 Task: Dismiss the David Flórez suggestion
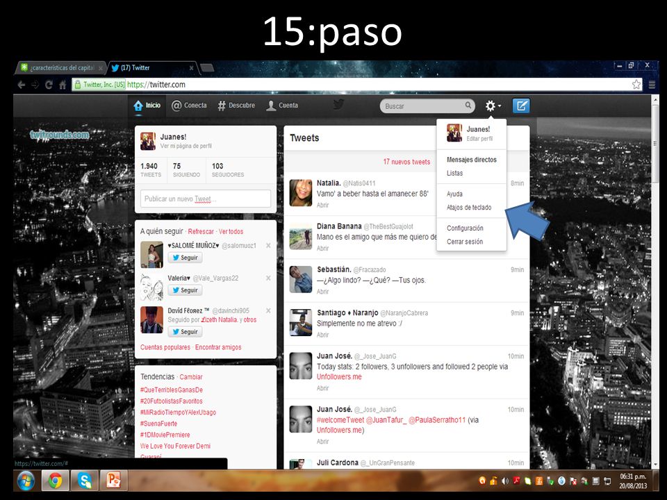[268, 311]
